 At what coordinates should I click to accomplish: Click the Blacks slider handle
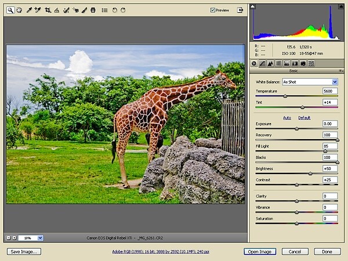point(338,162)
